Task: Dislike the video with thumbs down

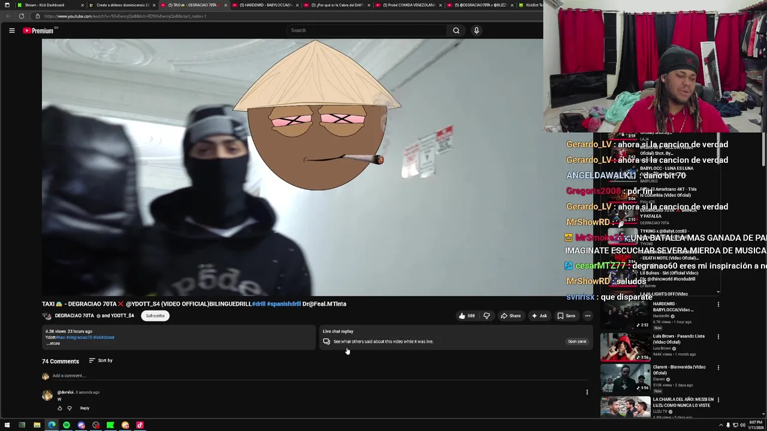Action: (487, 316)
